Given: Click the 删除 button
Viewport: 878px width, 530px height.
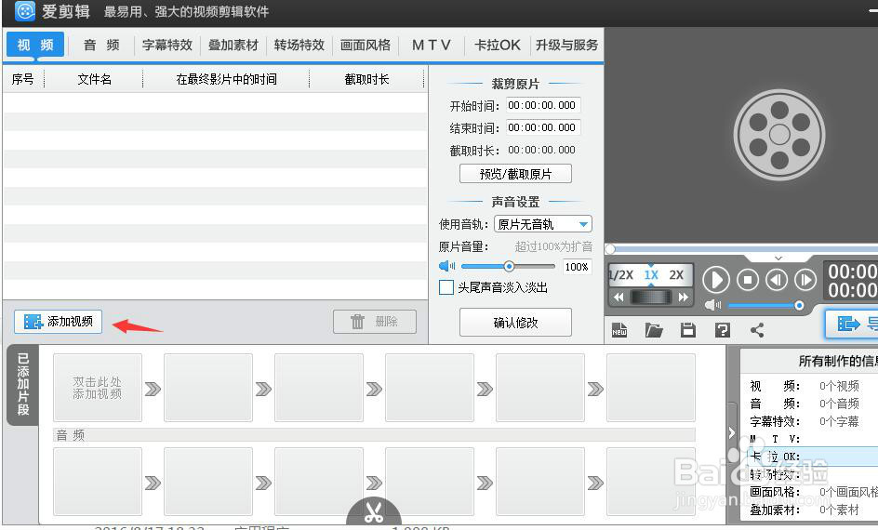Looking at the screenshot, I should click(375, 321).
